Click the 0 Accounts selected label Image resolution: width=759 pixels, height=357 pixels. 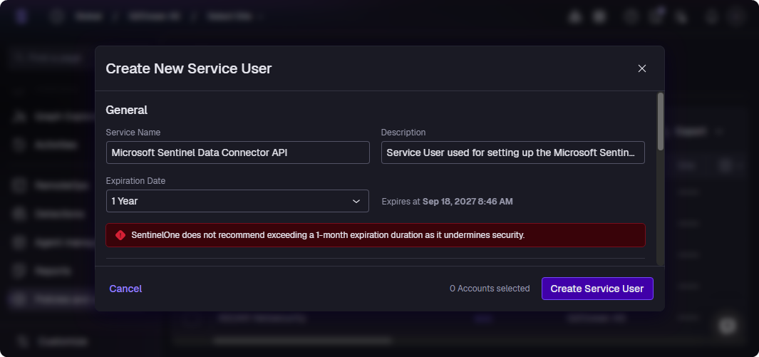pos(490,289)
